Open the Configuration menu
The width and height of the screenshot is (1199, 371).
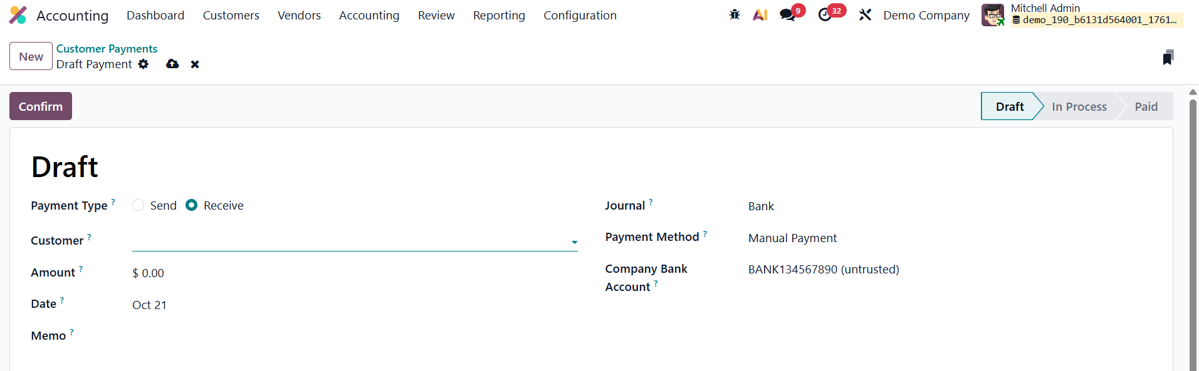coord(580,15)
